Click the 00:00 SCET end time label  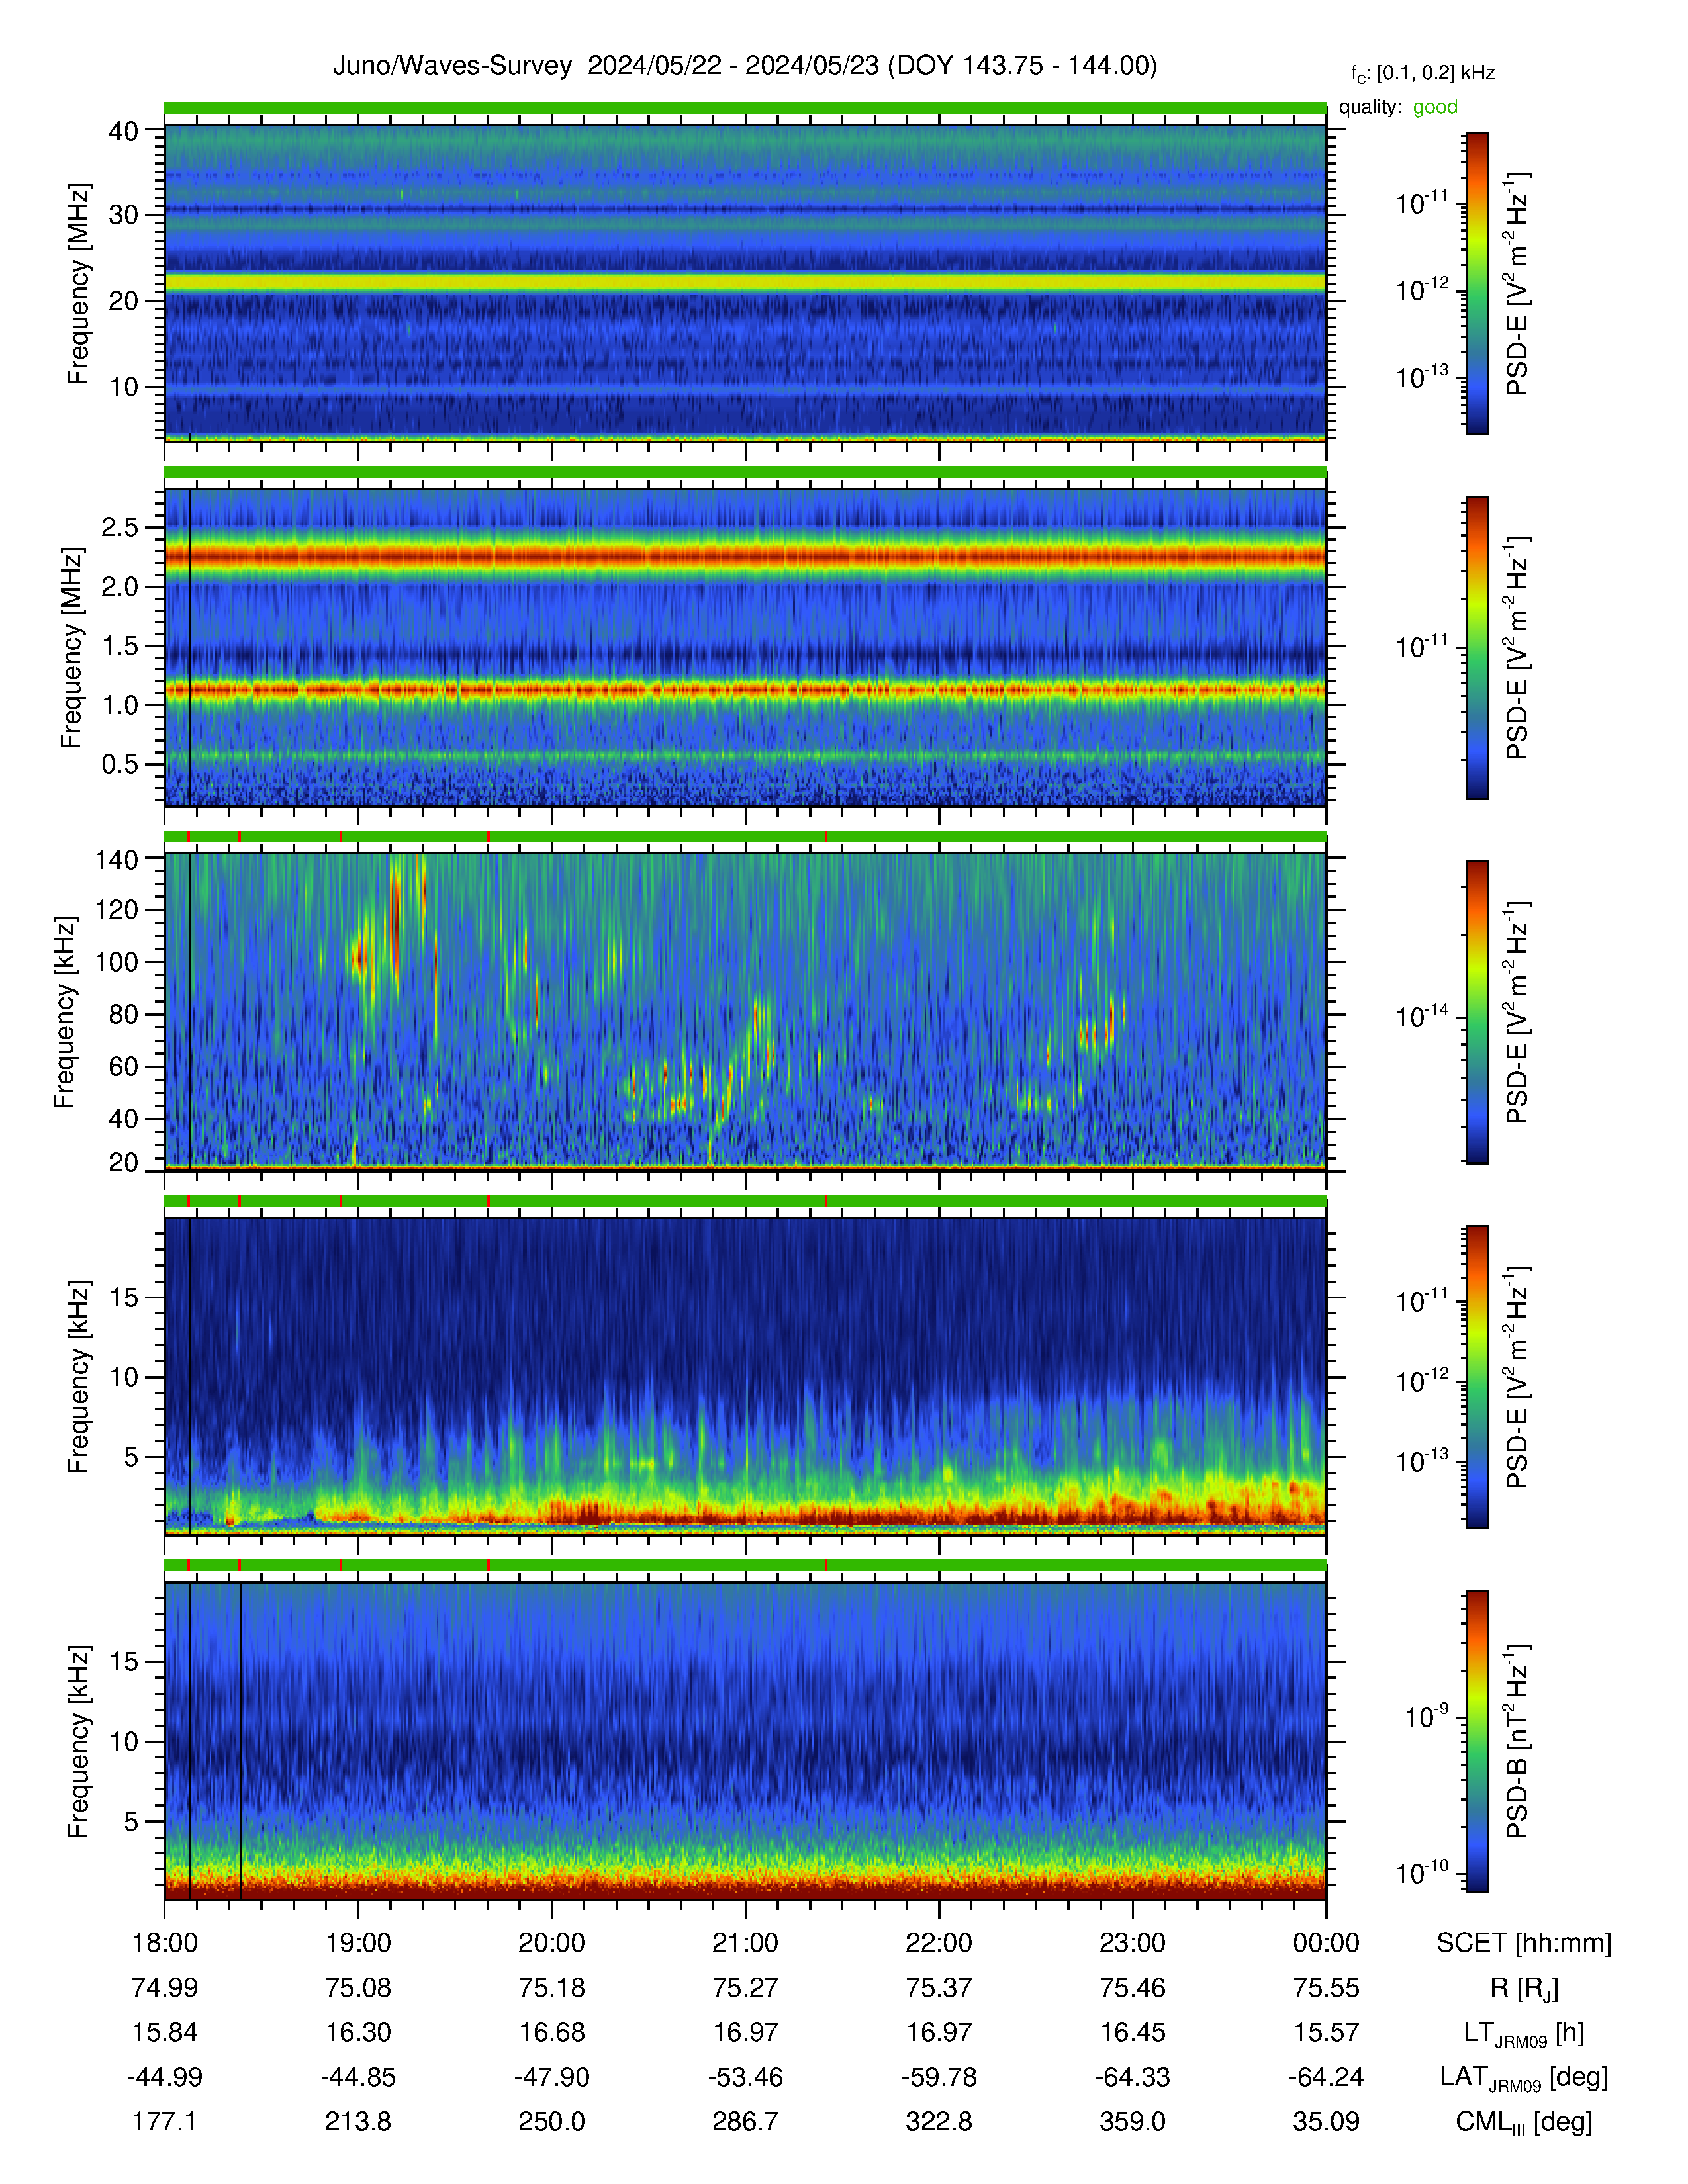click(1326, 1943)
